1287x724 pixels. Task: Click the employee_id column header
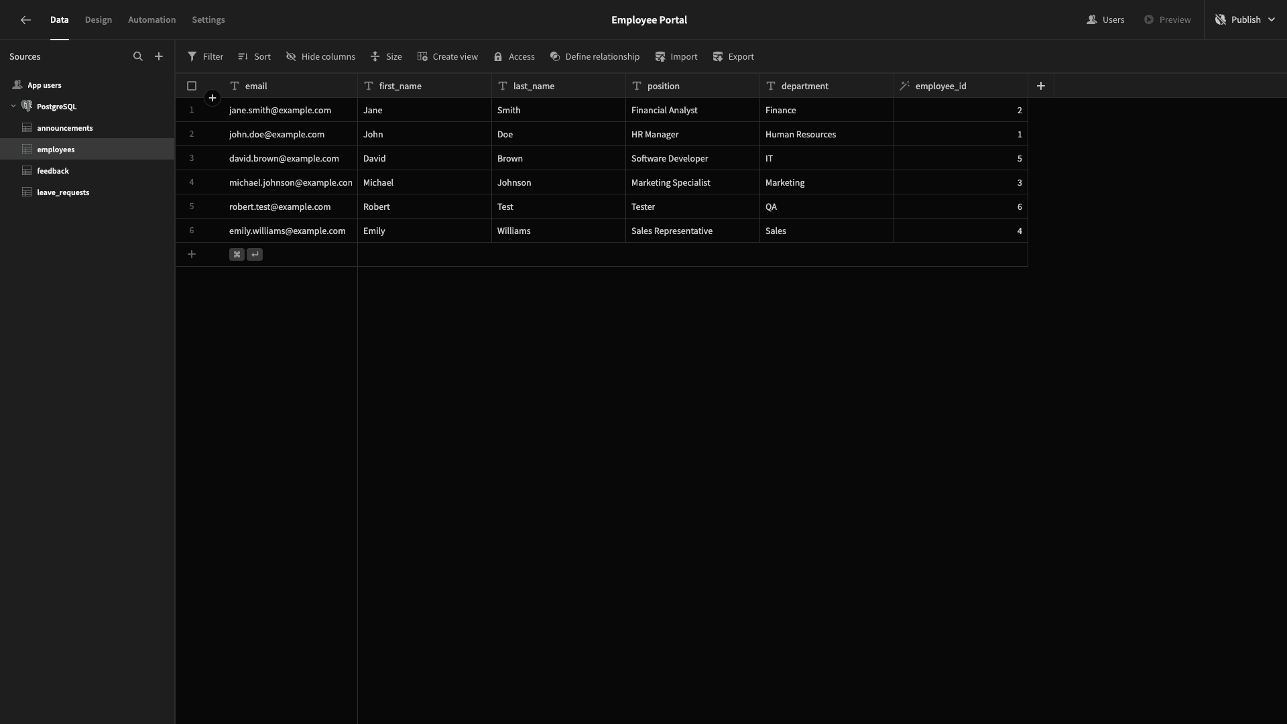961,86
